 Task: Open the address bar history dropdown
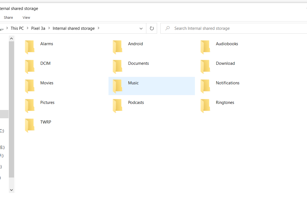(141, 28)
